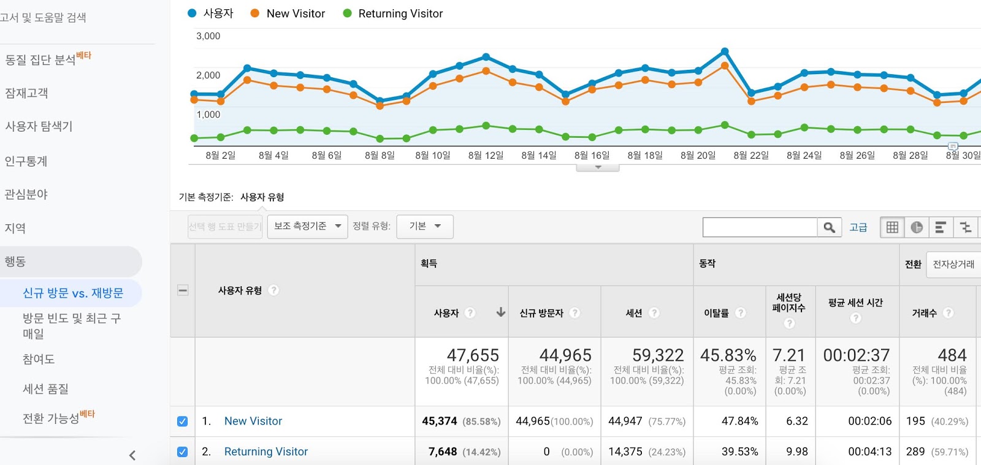Click the blue 사용자 legend dot
Viewport: 981px width, 465px height.
[x=192, y=13]
